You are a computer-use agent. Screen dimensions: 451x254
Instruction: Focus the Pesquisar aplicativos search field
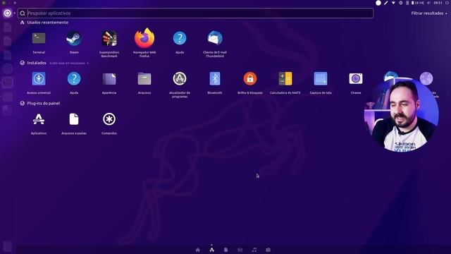point(196,13)
